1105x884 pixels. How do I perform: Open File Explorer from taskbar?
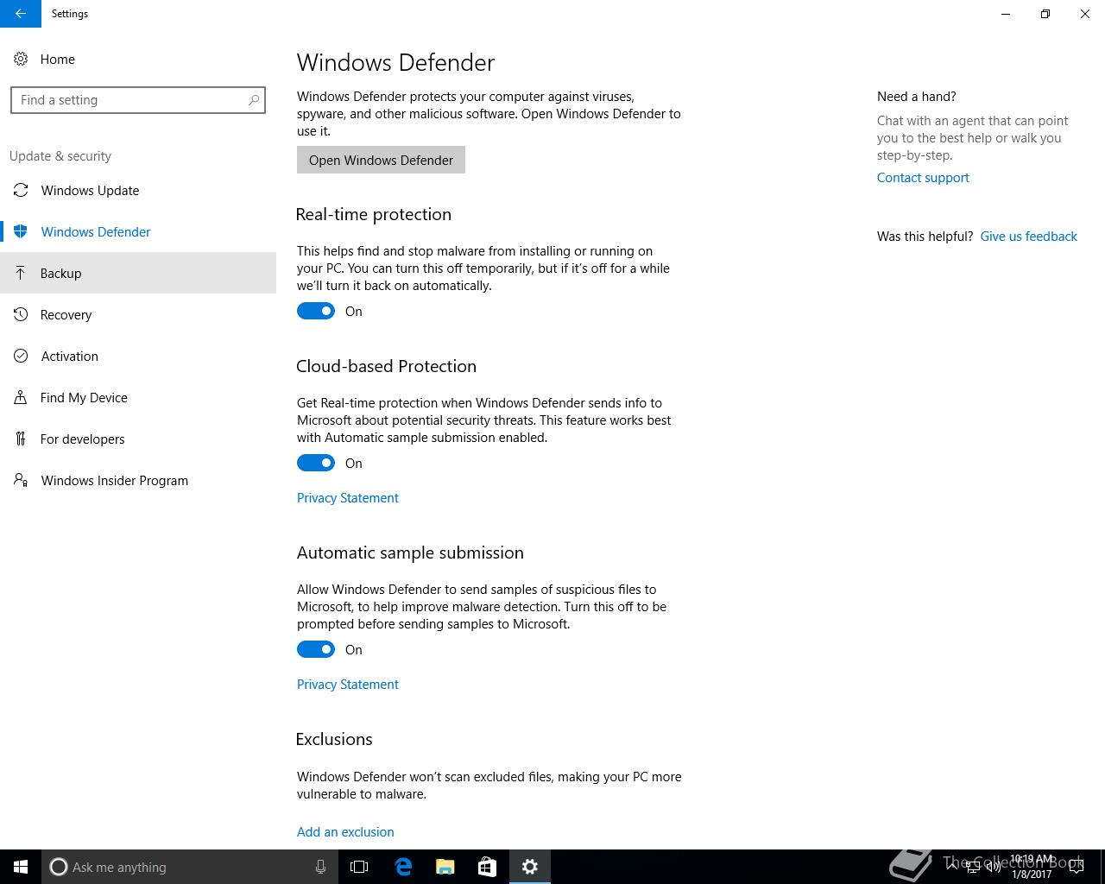tap(445, 867)
